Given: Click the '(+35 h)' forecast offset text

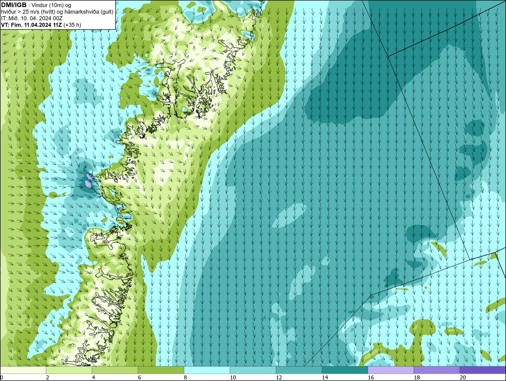Looking at the screenshot, I should [72, 25].
